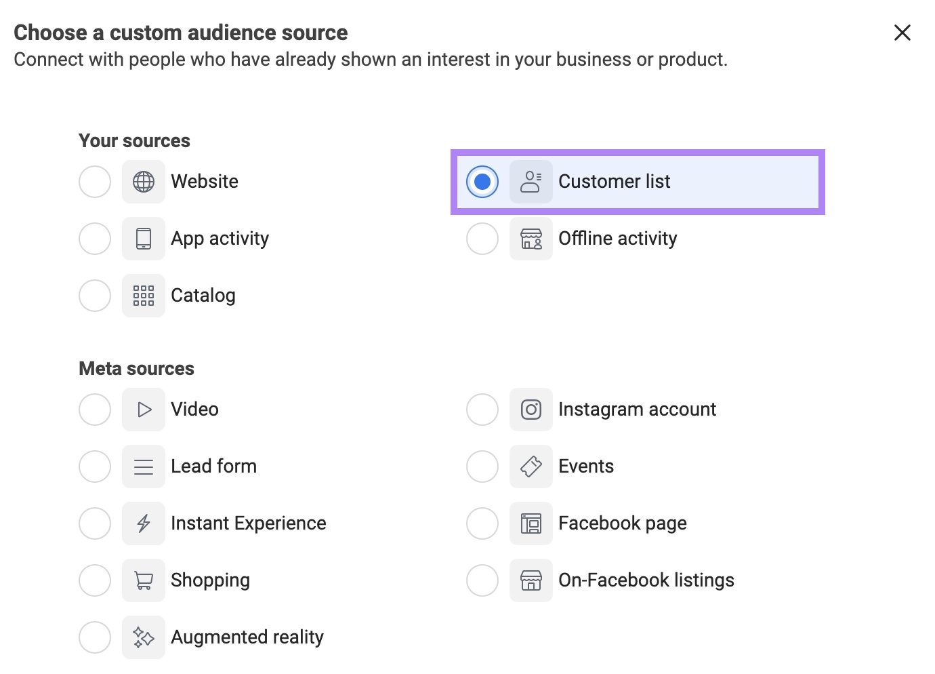Click the Augmented reality sparkle icon
This screenshot has height=674, width=935.
click(x=143, y=637)
